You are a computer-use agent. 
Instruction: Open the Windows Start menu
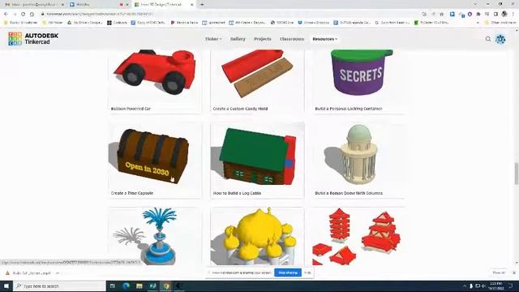click(x=6, y=286)
